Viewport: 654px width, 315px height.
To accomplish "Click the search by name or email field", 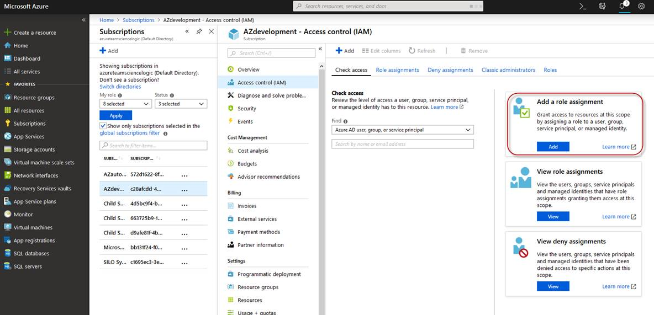I will (x=402, y=144).
